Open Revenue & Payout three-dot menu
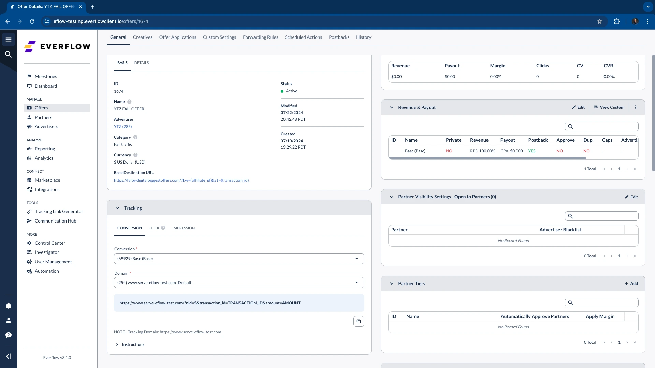655x368 pixels. point(636,107)
